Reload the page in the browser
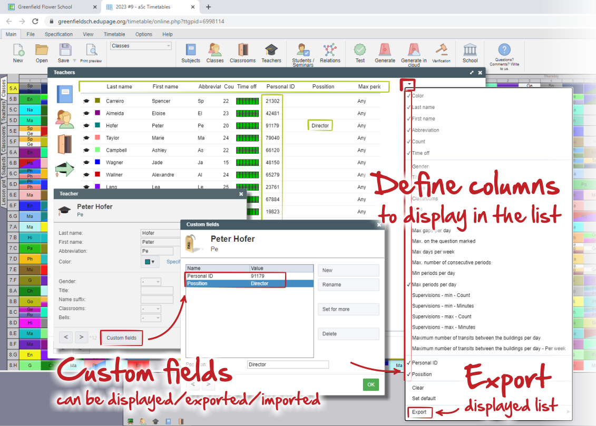 tap(35, 21)
